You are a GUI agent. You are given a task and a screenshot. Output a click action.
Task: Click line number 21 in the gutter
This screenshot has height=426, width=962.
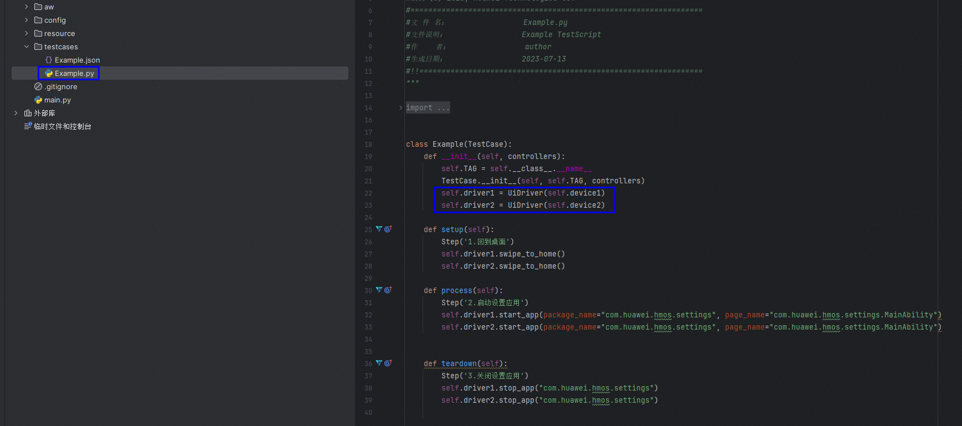368,181
